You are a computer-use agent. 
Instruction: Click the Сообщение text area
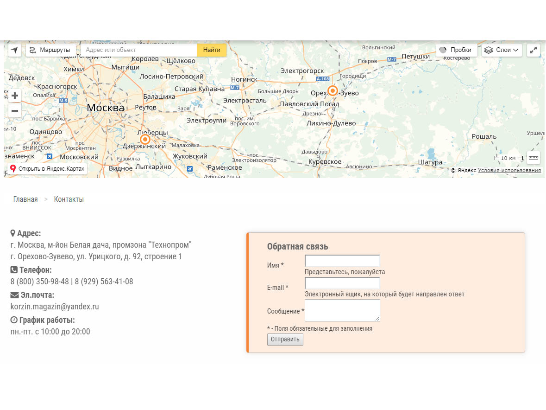[342, 310]
